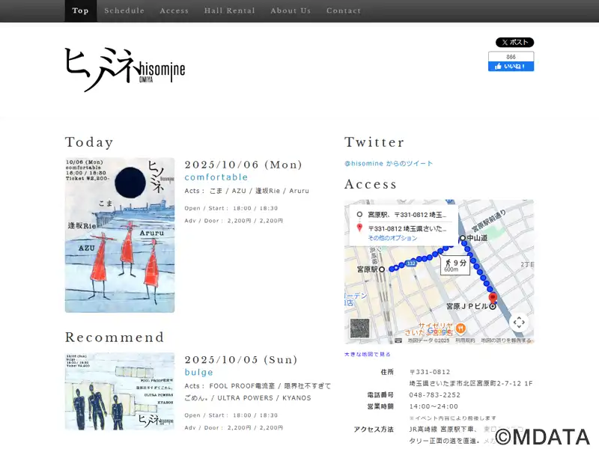Open the @hisomine tweets link
The image size is (599, 449).
click(389, 163)
